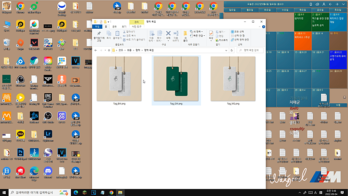Open the View (보기) ribbon tab

(124, 26)
